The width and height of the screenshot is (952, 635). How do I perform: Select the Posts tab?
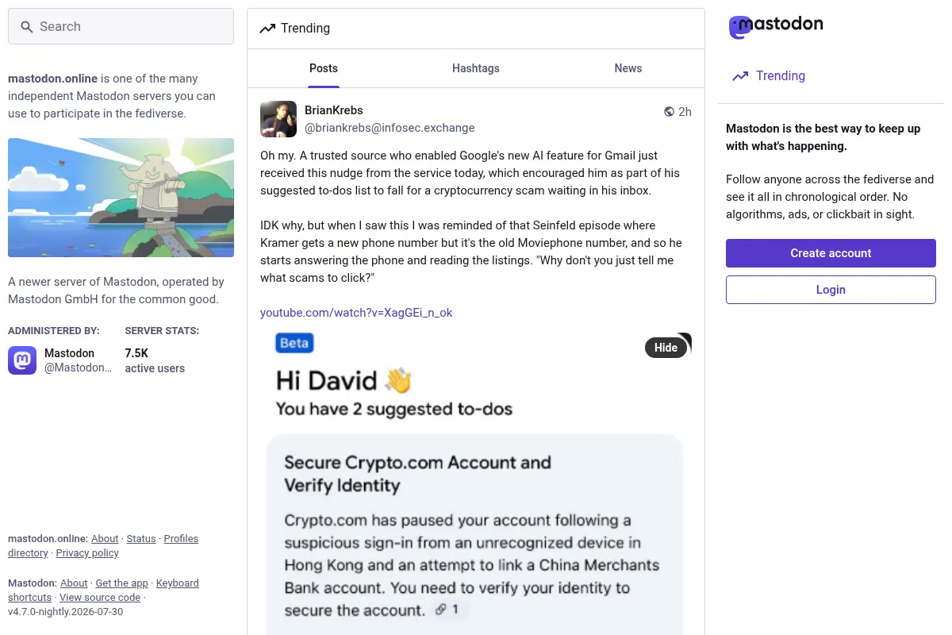click(324, 68)
